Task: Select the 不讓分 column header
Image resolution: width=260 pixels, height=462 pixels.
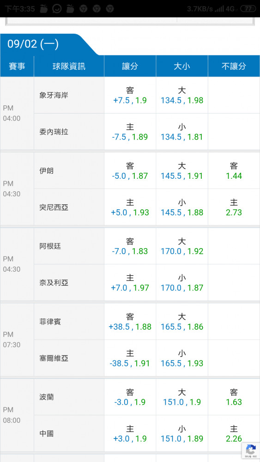Action: [234, 66]
